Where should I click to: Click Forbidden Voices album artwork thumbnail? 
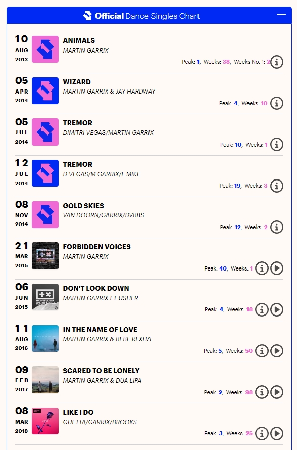tap(45, 256)
